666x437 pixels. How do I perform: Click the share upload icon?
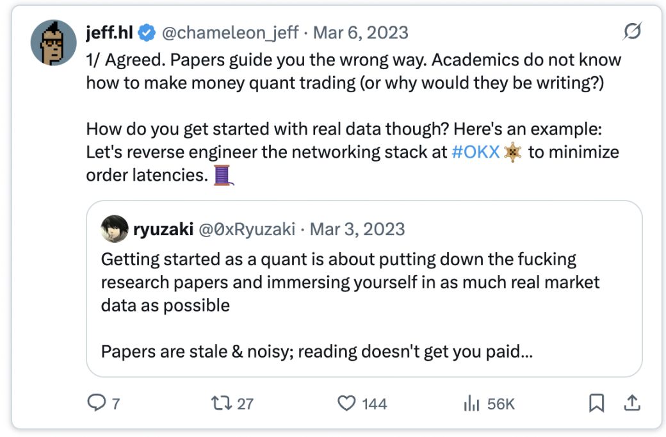632,403
